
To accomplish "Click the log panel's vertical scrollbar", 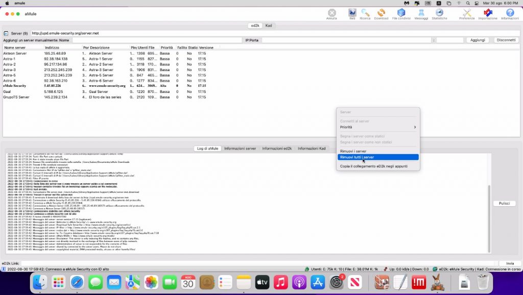I will (x=488, y=219).
